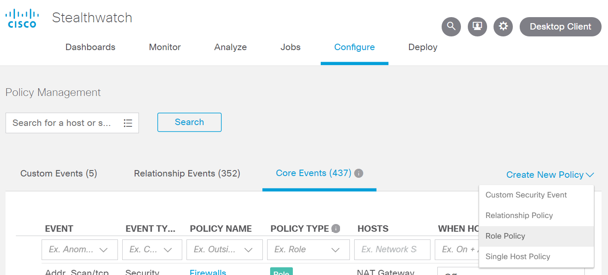Sort by the HOSTS column header
This screenshot has width=608, height=275.
pos(373,229)
